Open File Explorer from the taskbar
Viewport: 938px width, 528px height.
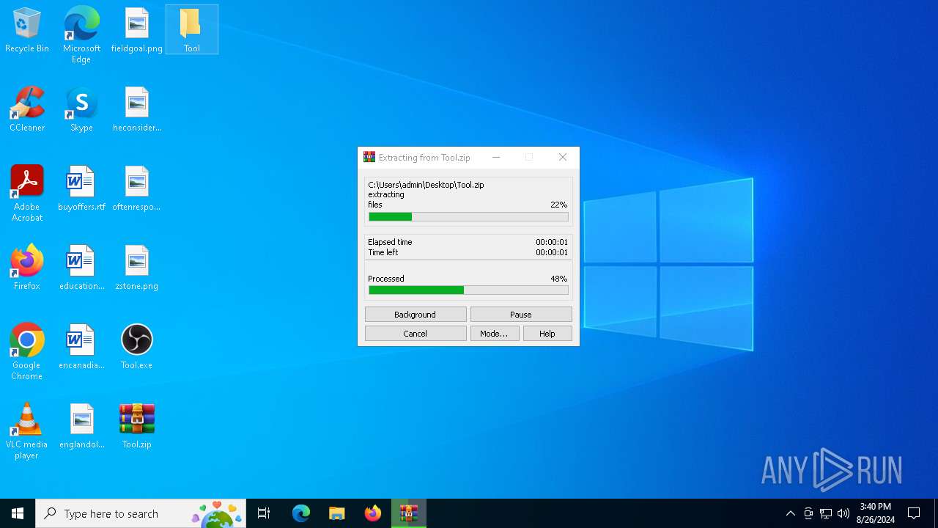click(337, 513)
